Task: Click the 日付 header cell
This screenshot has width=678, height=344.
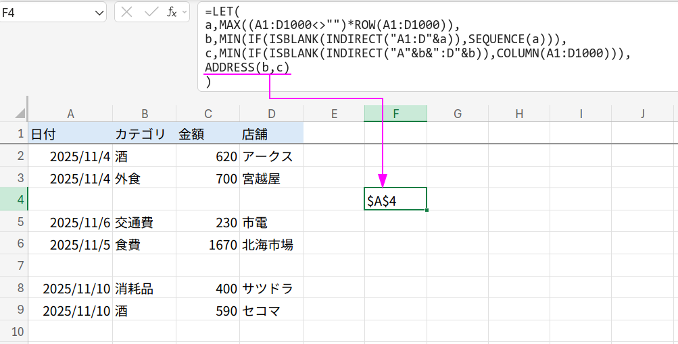Action: point(70,134)
